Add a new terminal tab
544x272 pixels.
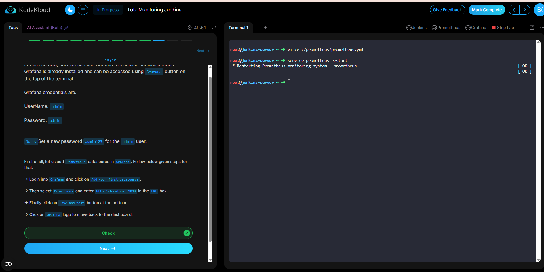tap(265, 28)
